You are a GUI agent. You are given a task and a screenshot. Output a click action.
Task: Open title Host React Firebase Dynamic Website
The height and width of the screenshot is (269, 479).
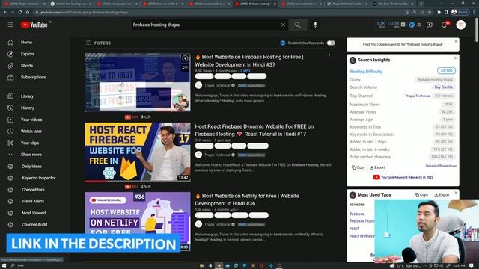pos(254,130)
